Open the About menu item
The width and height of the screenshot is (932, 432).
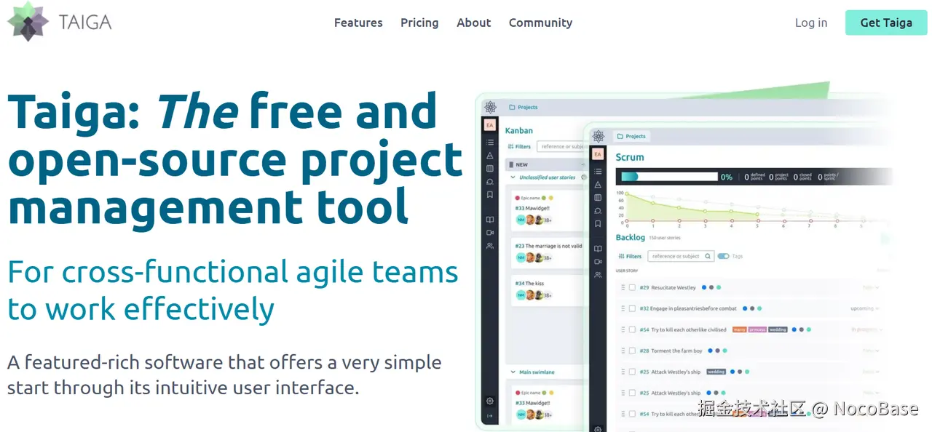tap(473, 23)
